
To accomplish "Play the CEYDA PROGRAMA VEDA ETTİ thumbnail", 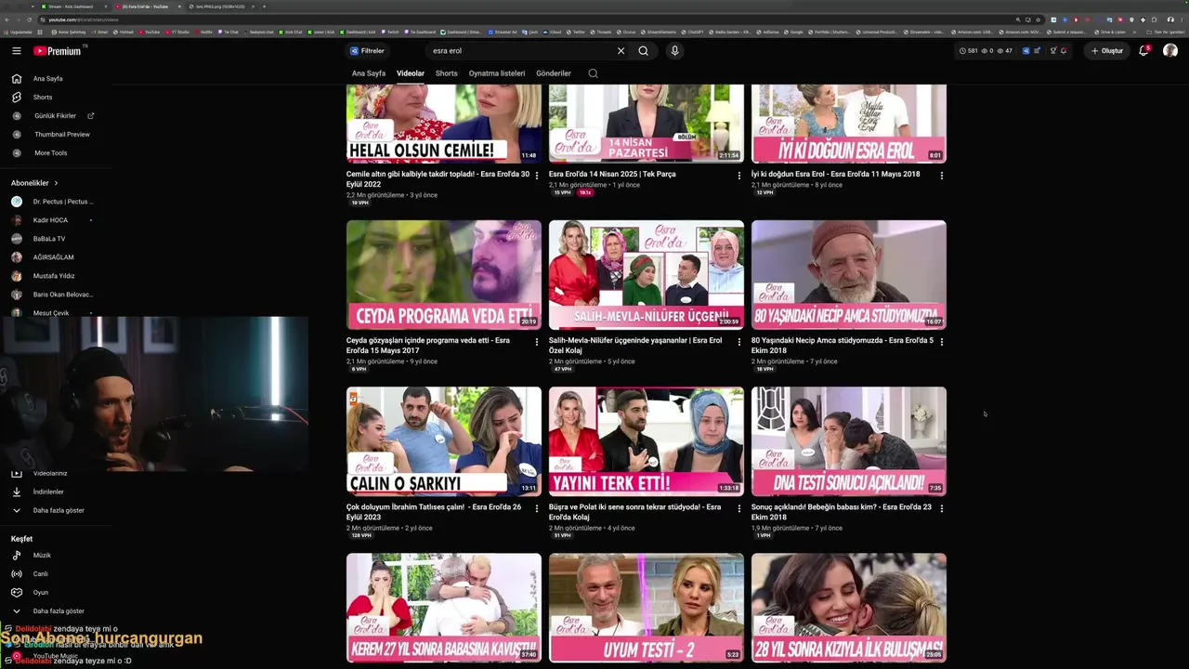I will pos(444,275).
